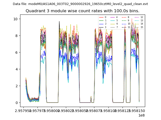Click legend label 15

(x=142, y=27)
